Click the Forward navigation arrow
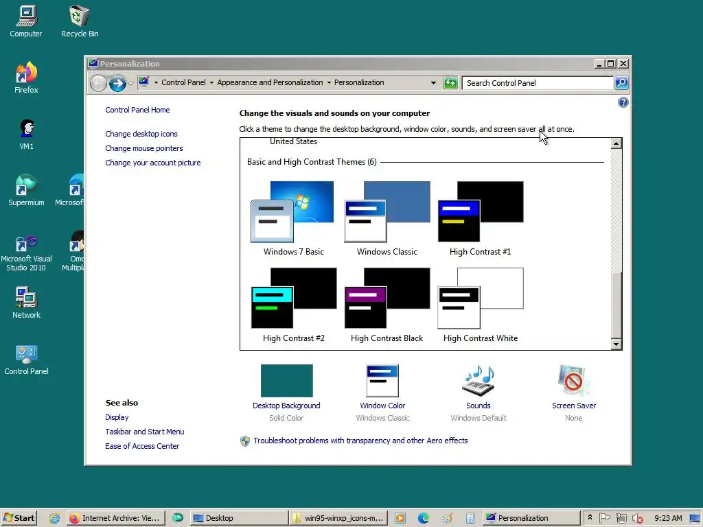Screen dimensions: 703x527 click(117, 83)
